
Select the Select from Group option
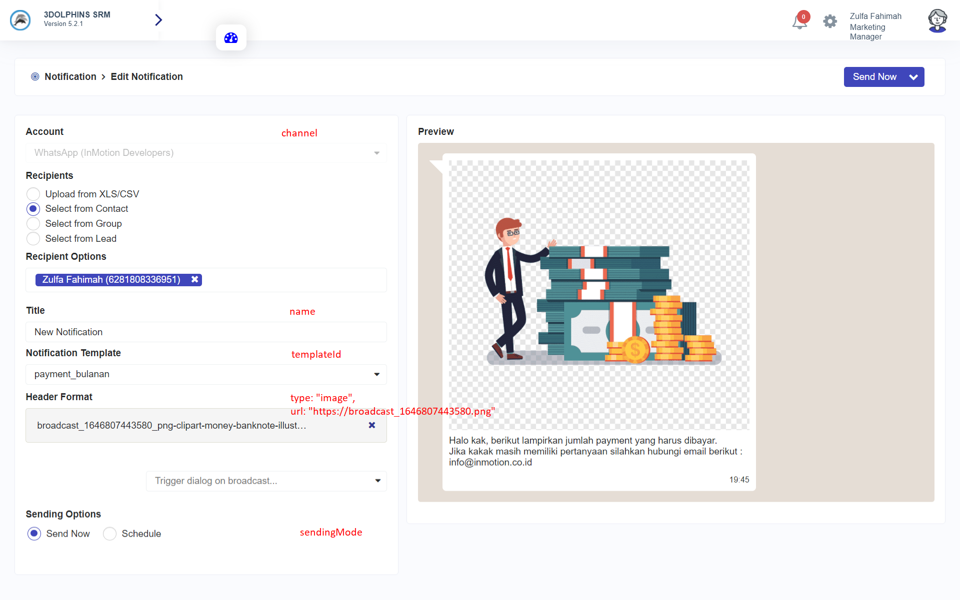(x=33, y=224)
